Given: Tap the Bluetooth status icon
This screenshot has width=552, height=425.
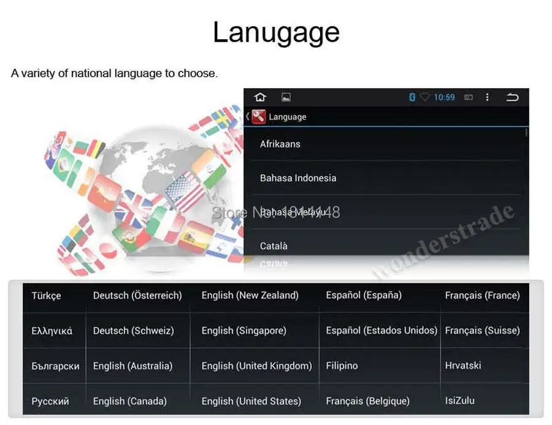Looking at the screenshot, I should [x=412, y=97].
